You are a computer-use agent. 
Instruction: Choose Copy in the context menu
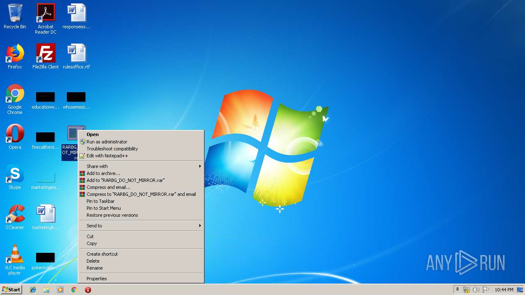click(141, 243)
